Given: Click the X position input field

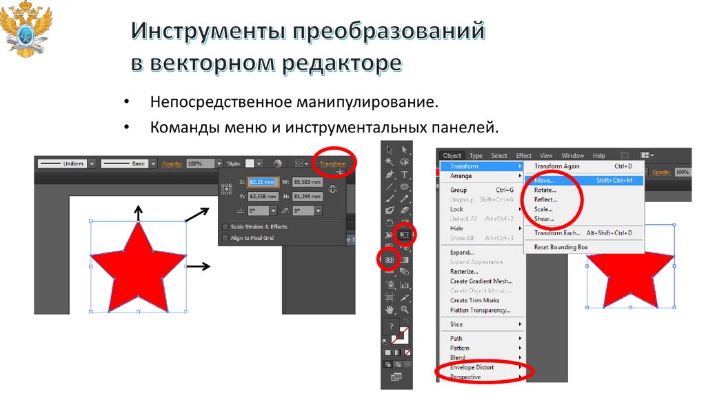Looking at the screenshot, I should click(x=263, y=182).
